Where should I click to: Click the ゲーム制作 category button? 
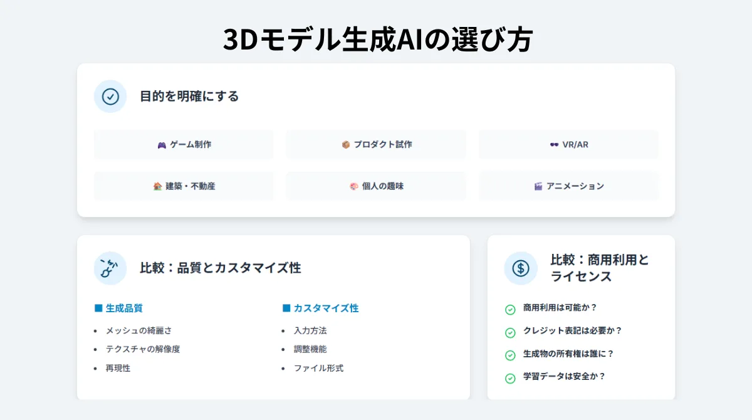[184, 144]
